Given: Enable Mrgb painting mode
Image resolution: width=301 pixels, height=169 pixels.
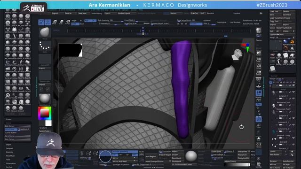Looking at the screenshot, I should tap(74, 21).
